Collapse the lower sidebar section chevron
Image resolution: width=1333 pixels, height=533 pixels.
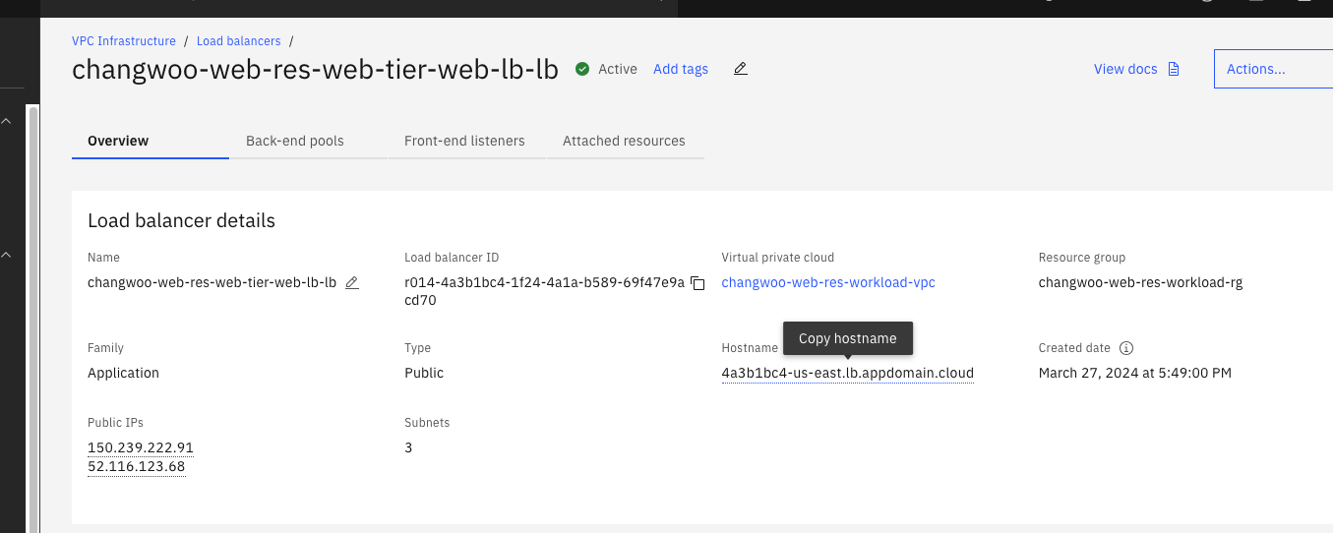coord(6,256)
